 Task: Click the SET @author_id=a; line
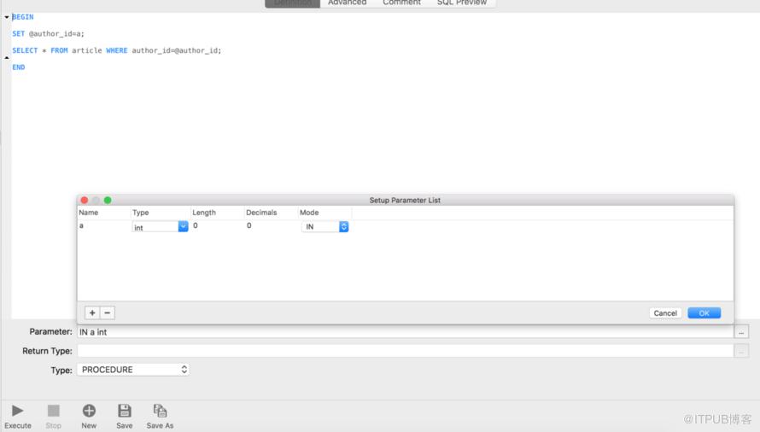(48, 33)
